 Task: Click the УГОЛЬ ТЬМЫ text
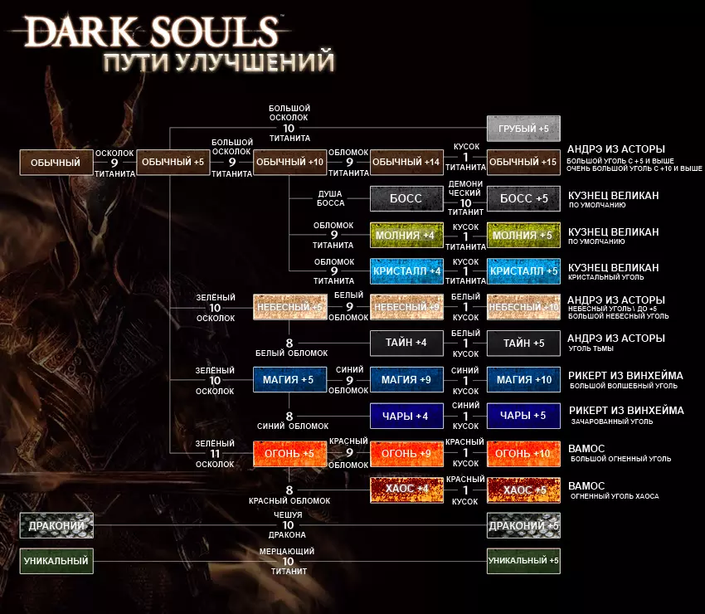point(591,348)
